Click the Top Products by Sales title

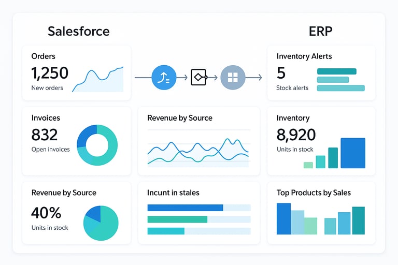click(x=314, y=193)
